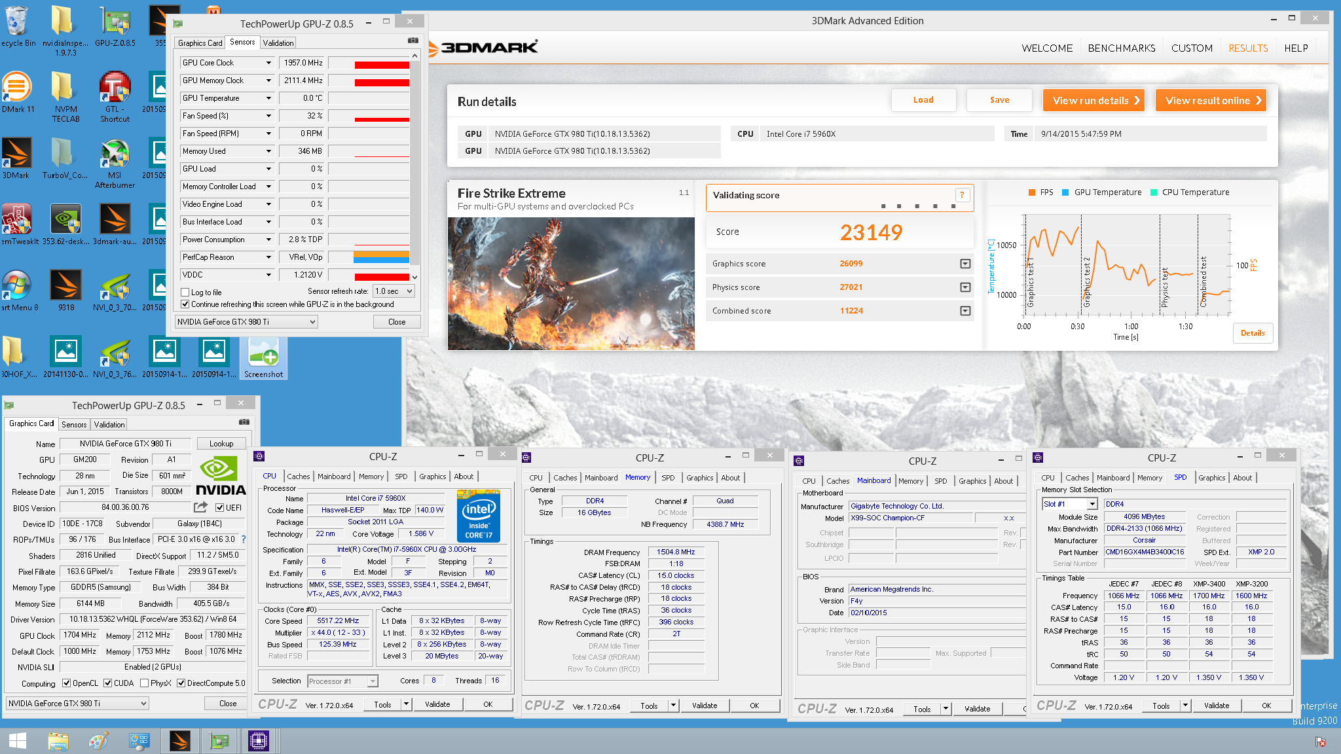Open the Recycle Bin desktop icon
Viewport: 1341px width, 754px height.
[17, 26]
